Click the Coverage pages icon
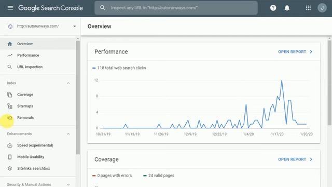 pos(10,95)
